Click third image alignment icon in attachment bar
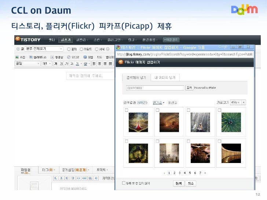Screen dimensions: 267x200 [67, 178]
